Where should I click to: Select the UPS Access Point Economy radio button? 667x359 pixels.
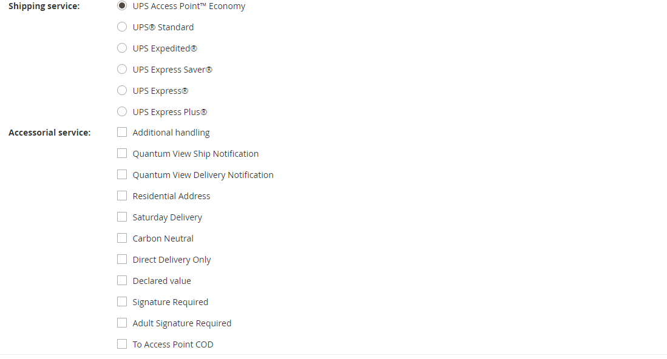[x=122, y=5]
